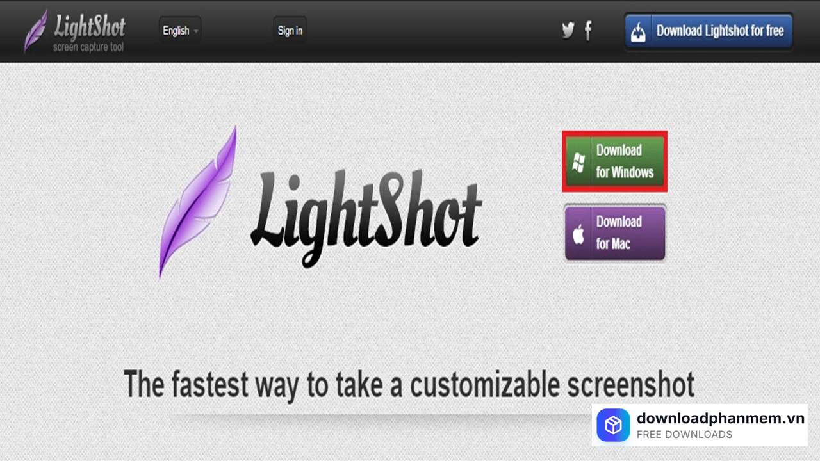The image size is (820, 461).
Task: Click FREE DOWNLOADS label text
Action: coord(683,435)
